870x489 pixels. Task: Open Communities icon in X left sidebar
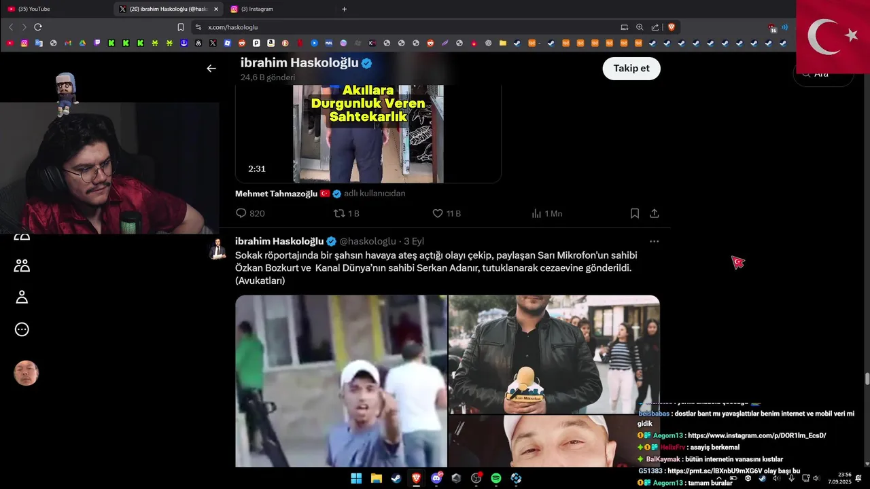[22, 265]
